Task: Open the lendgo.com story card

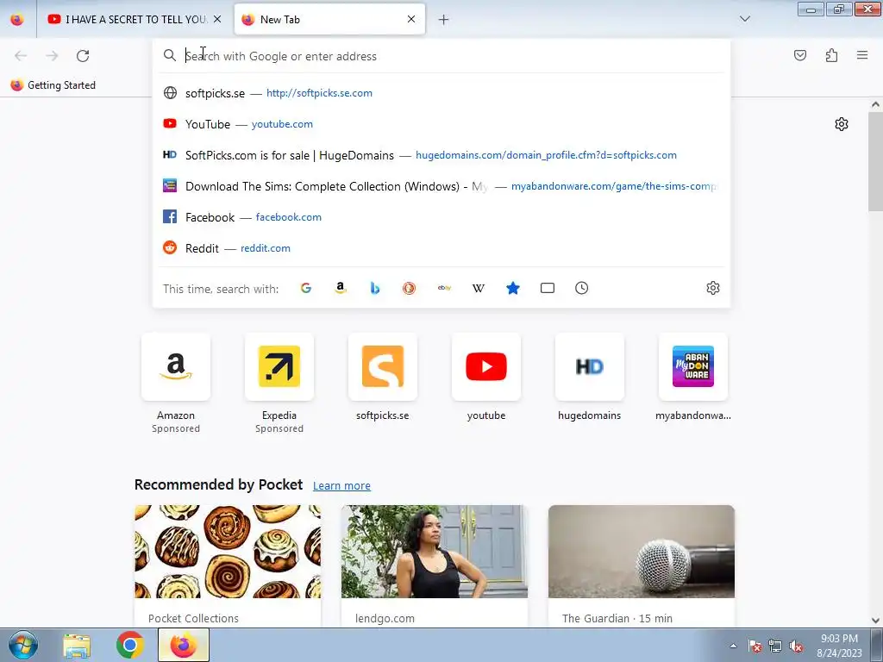Action: pyautogui.click(x=435, y=565)
